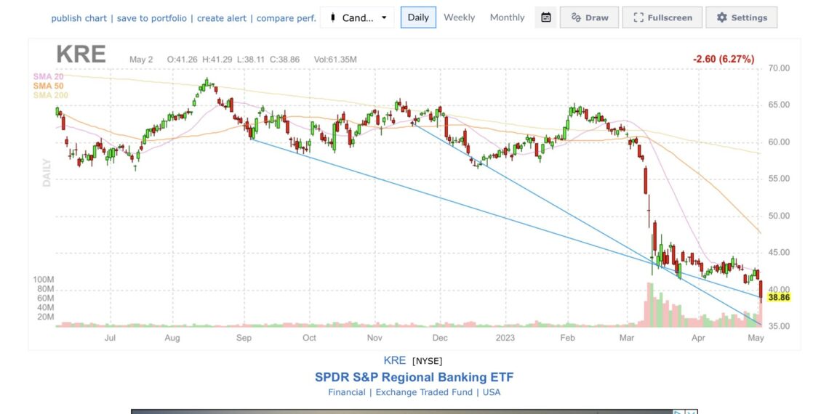829x414 pixels.
Task: Switch to Weekly timeframe
Action: 459,17
